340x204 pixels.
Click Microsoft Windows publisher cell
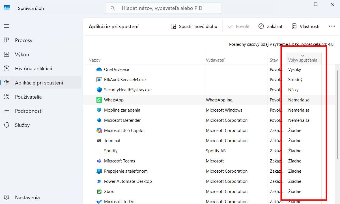pos(224,110)
